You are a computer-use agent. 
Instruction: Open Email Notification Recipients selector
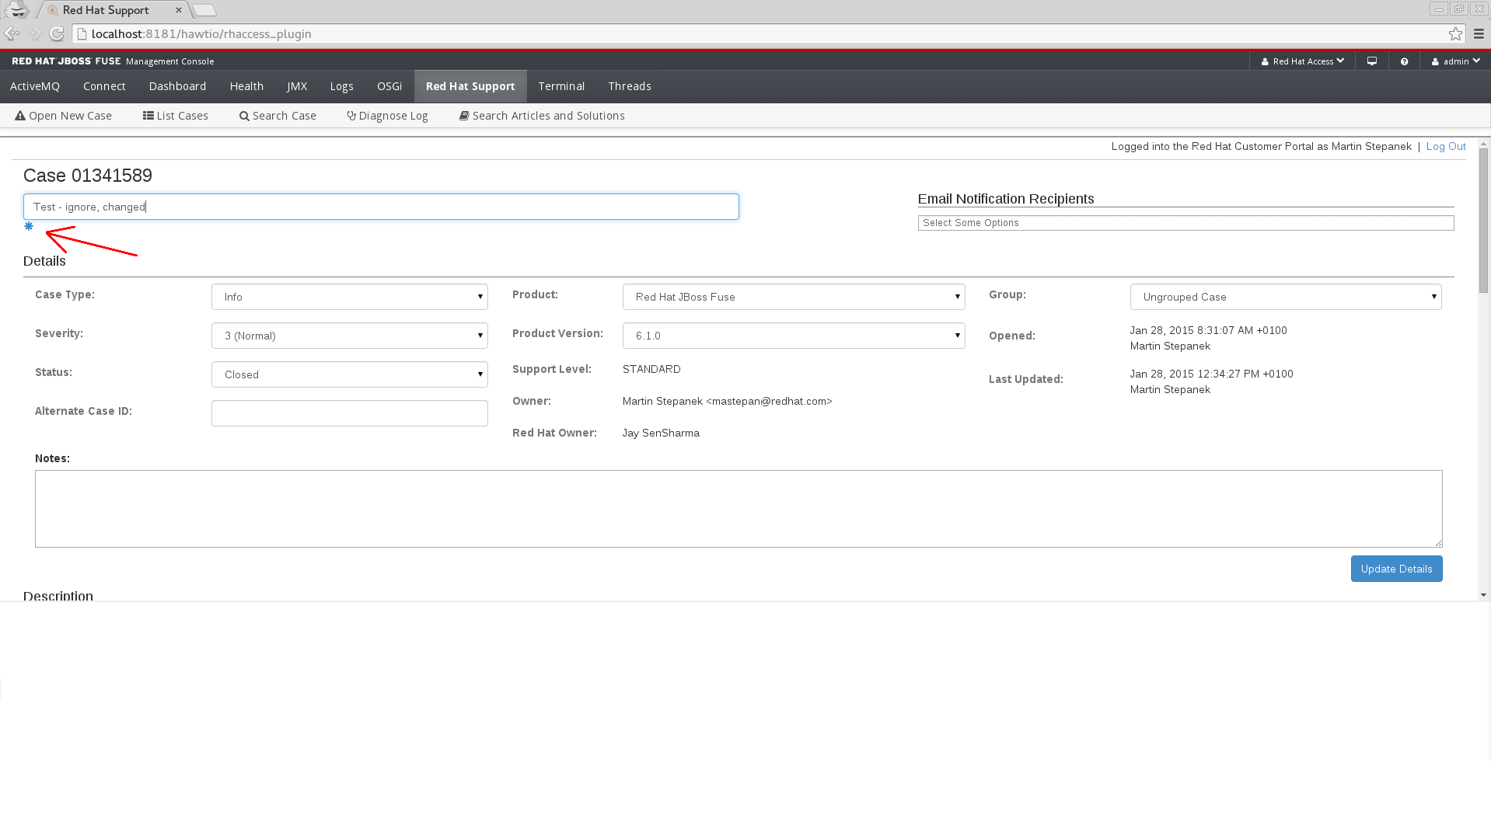coord(1185,223)
